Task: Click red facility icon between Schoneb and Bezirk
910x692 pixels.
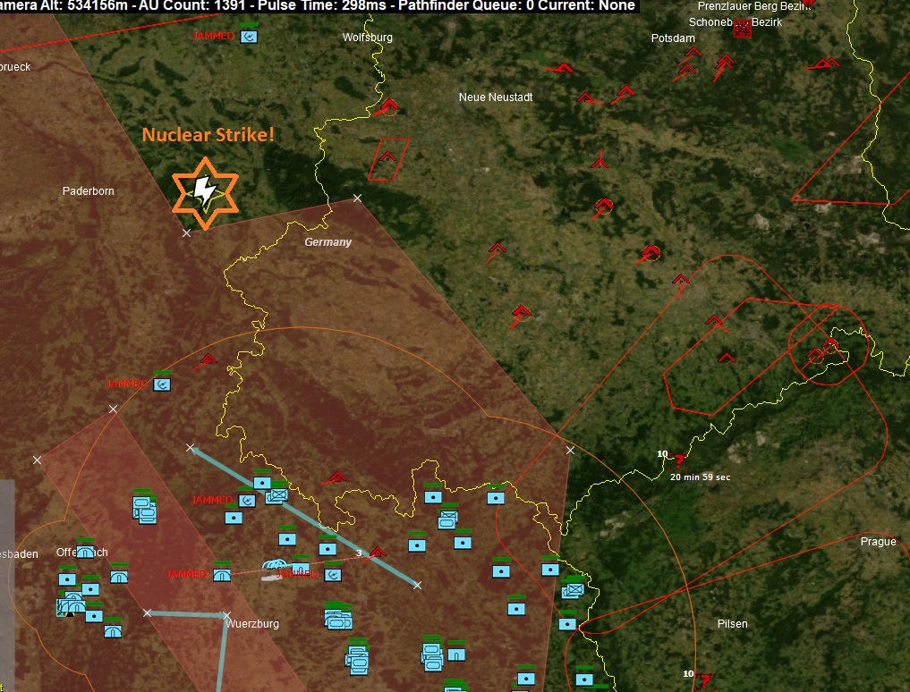Action: (743, 27)
